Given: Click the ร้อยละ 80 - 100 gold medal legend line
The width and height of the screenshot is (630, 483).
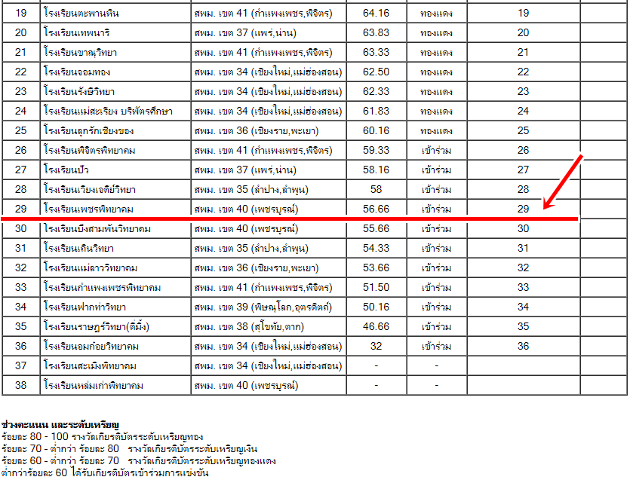Looking at the screenshot, I should 102,437.
